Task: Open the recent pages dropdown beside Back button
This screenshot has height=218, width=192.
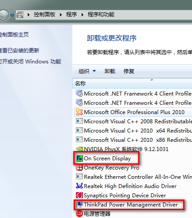Action: (12, 15)
